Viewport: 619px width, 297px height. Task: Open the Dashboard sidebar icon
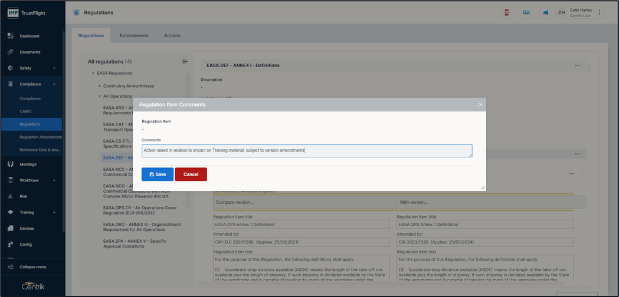click(x=11, y=36)
